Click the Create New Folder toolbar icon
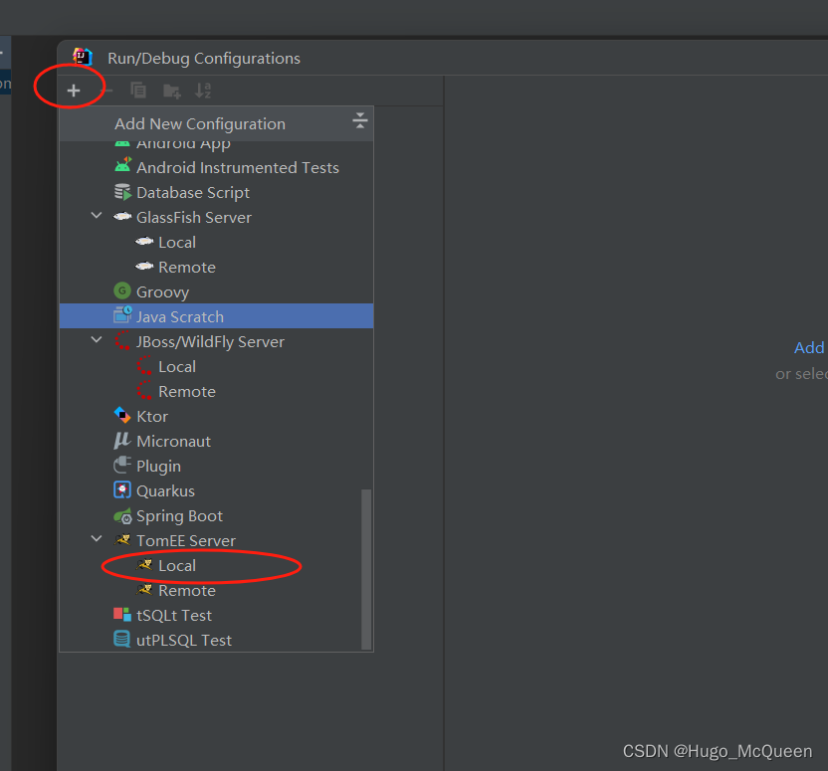The width and height of the screenshot is (828, 771). (x=171, y=91)
